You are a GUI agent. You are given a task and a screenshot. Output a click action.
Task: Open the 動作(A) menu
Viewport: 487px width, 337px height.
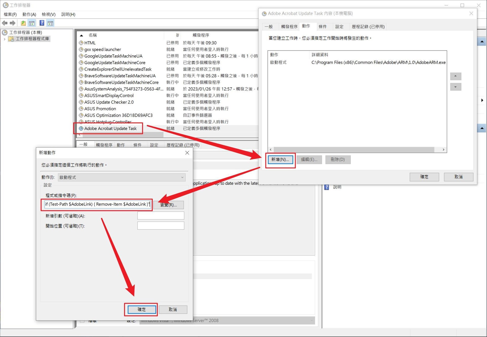tap(29, 14)
